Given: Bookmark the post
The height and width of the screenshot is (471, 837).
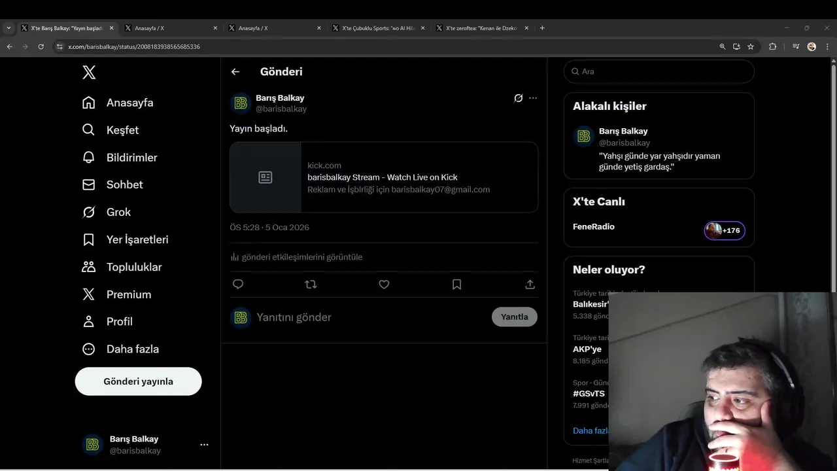Looking at the screenshot, I should 457,284.
